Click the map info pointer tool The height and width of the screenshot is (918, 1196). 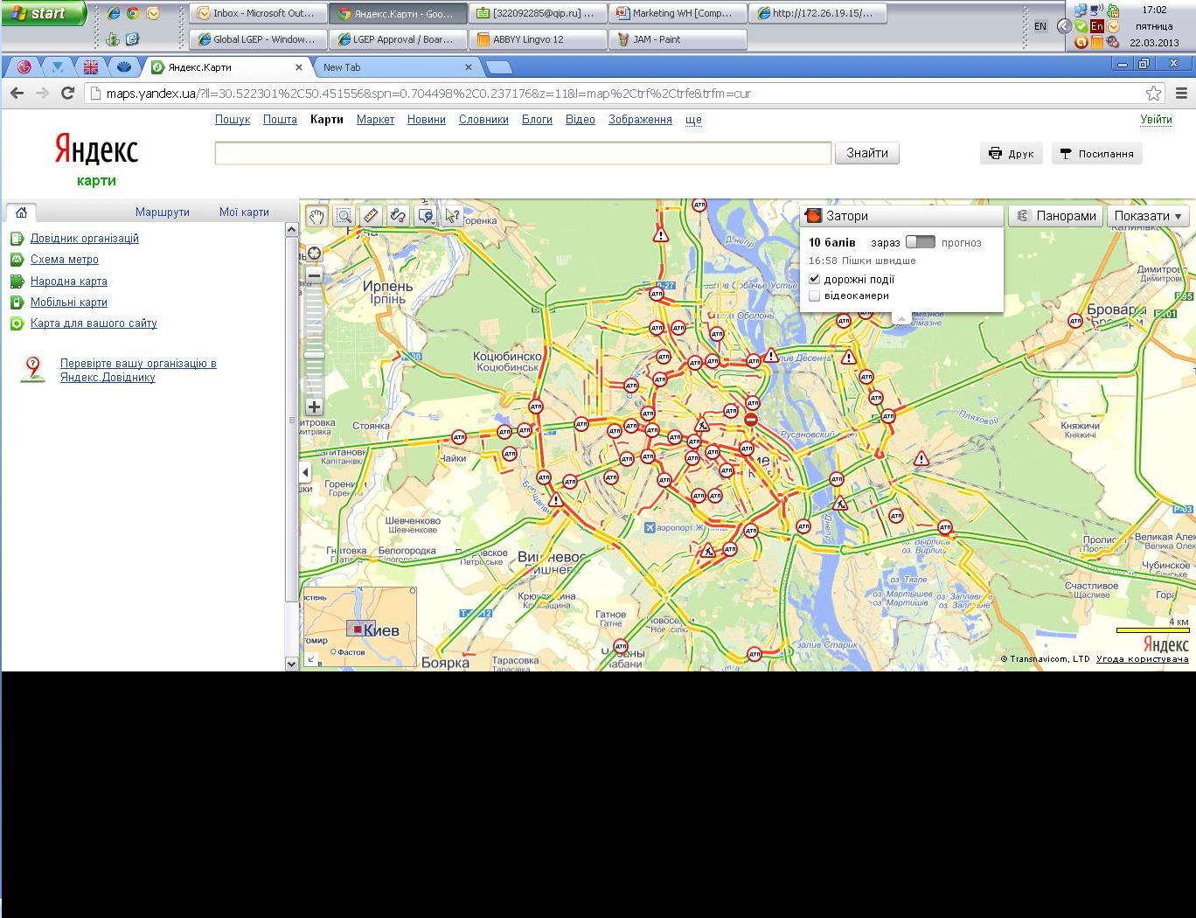(x=452, y=216)
